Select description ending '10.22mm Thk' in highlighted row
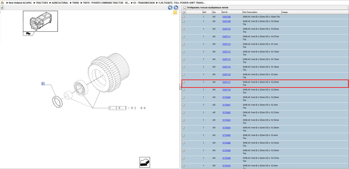 coord(261,84)
